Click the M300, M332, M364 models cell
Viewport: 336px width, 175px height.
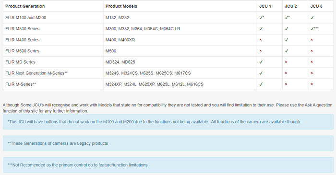pos(180,29)
